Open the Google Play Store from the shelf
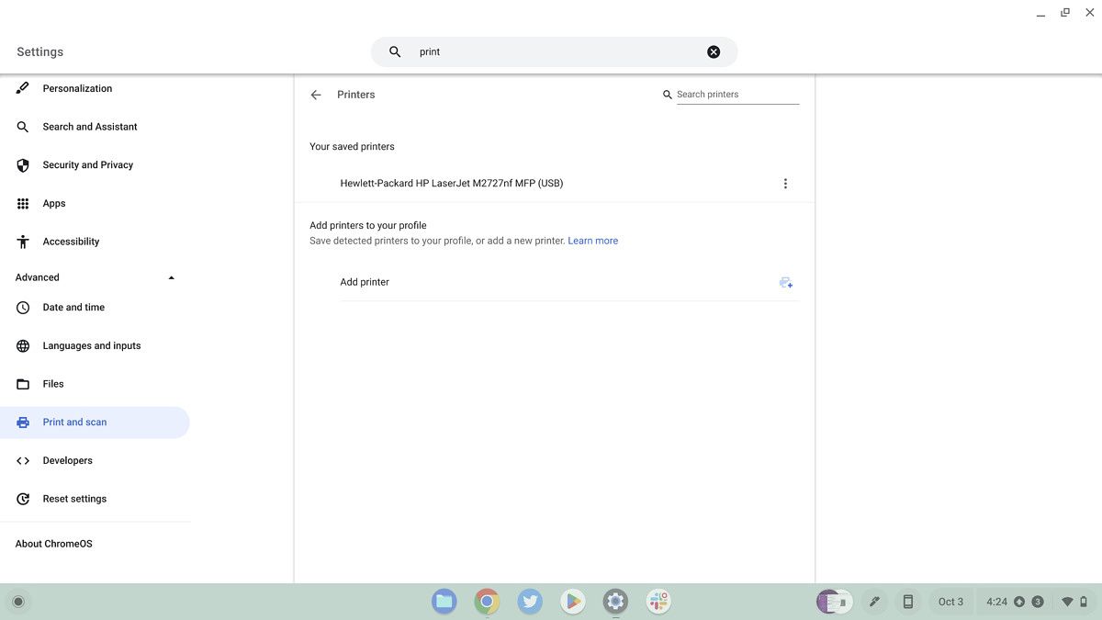This screenshot has height=620, width=1102. (572, 601)
